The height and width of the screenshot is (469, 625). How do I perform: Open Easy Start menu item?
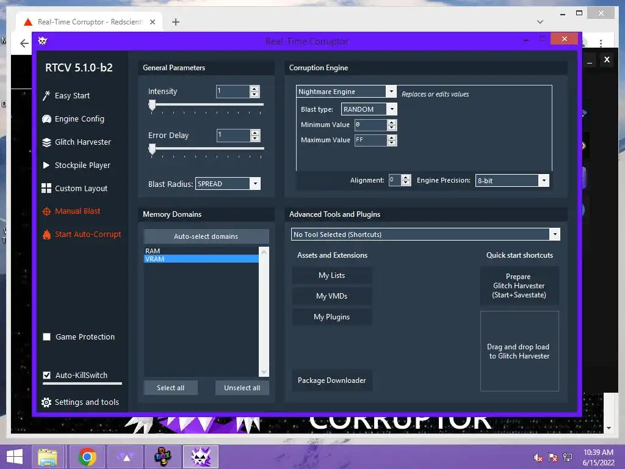[x=72, y=96]
